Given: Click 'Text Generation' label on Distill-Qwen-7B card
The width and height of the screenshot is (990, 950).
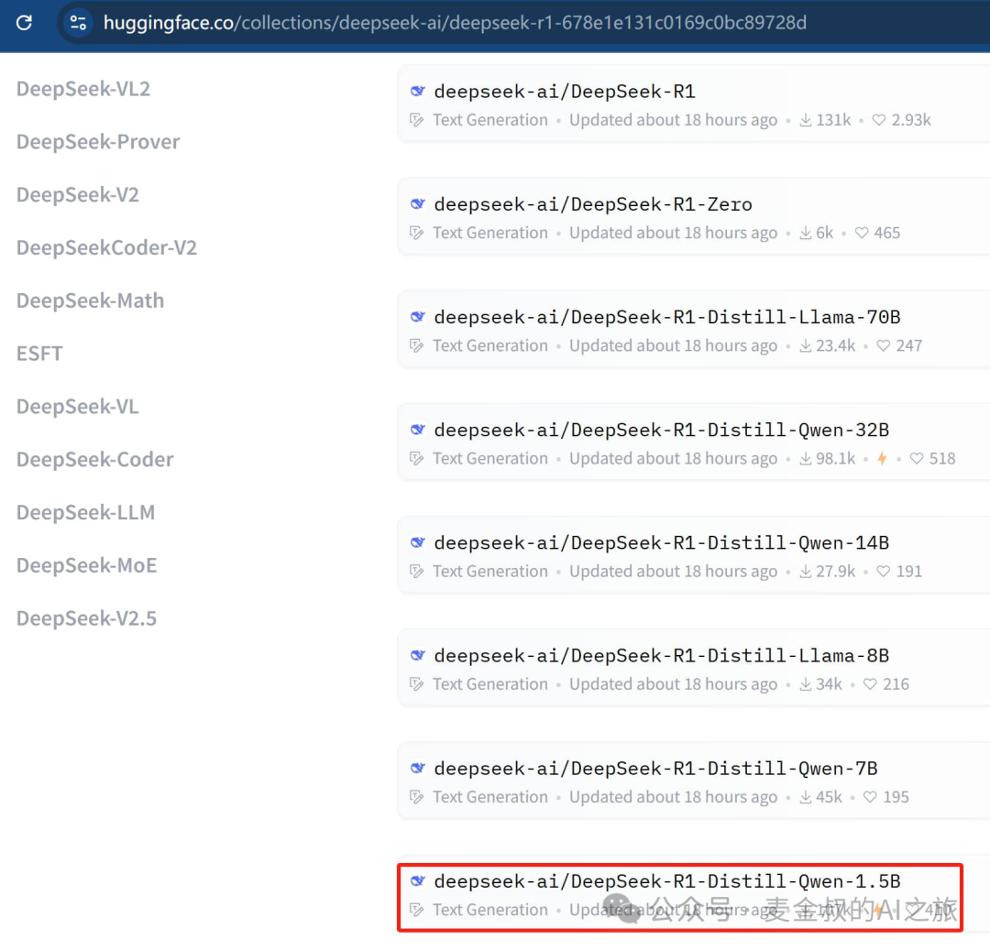Looking at the screenshot, I should (489, 797).
